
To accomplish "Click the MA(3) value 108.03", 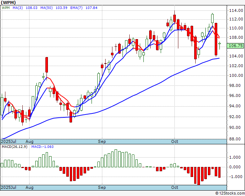I will 32,8.
